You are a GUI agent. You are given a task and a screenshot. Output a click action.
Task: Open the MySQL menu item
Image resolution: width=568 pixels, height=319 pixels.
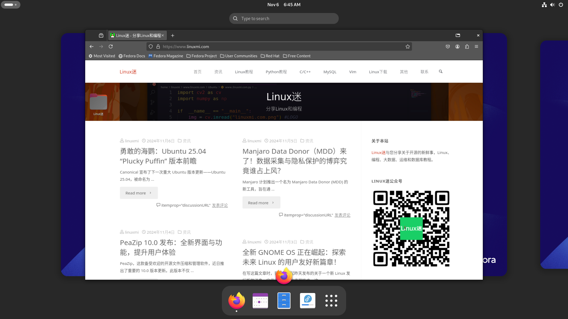[330, 72]
